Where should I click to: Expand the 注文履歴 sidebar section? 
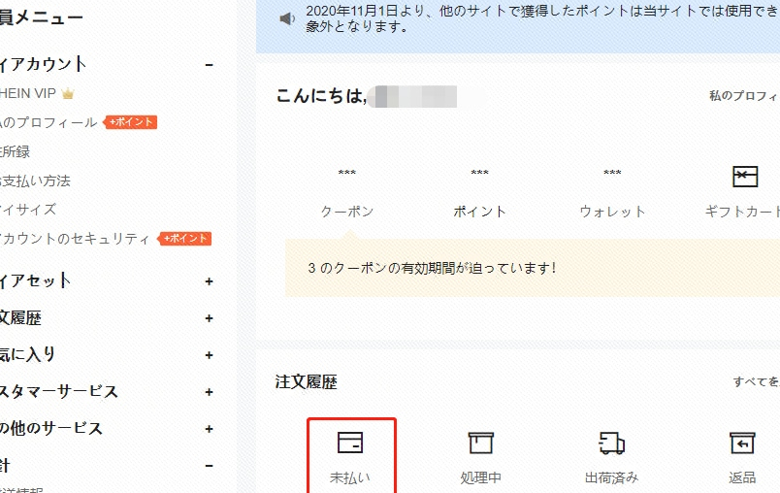tap(209, 318)
